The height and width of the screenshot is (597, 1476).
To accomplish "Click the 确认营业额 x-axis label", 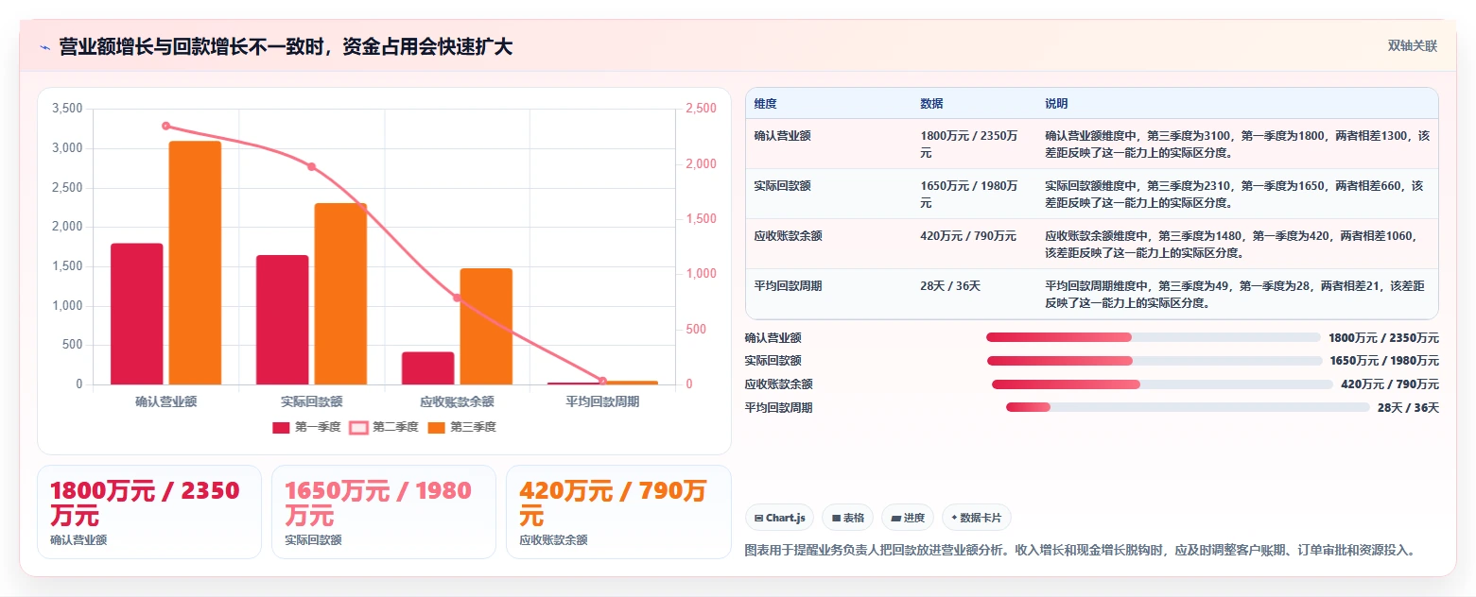I will tap(165, 401).
